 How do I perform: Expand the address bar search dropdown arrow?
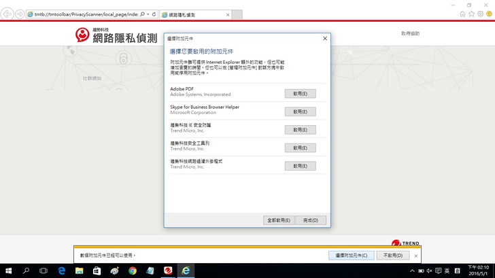148,14
